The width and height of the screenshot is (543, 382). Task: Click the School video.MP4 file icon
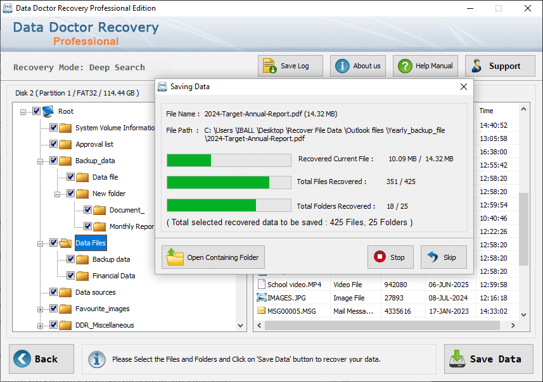point(262,284)
